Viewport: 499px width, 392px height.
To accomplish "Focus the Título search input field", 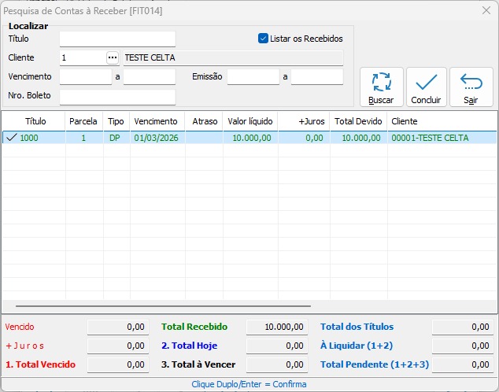I will pos(117,39).
